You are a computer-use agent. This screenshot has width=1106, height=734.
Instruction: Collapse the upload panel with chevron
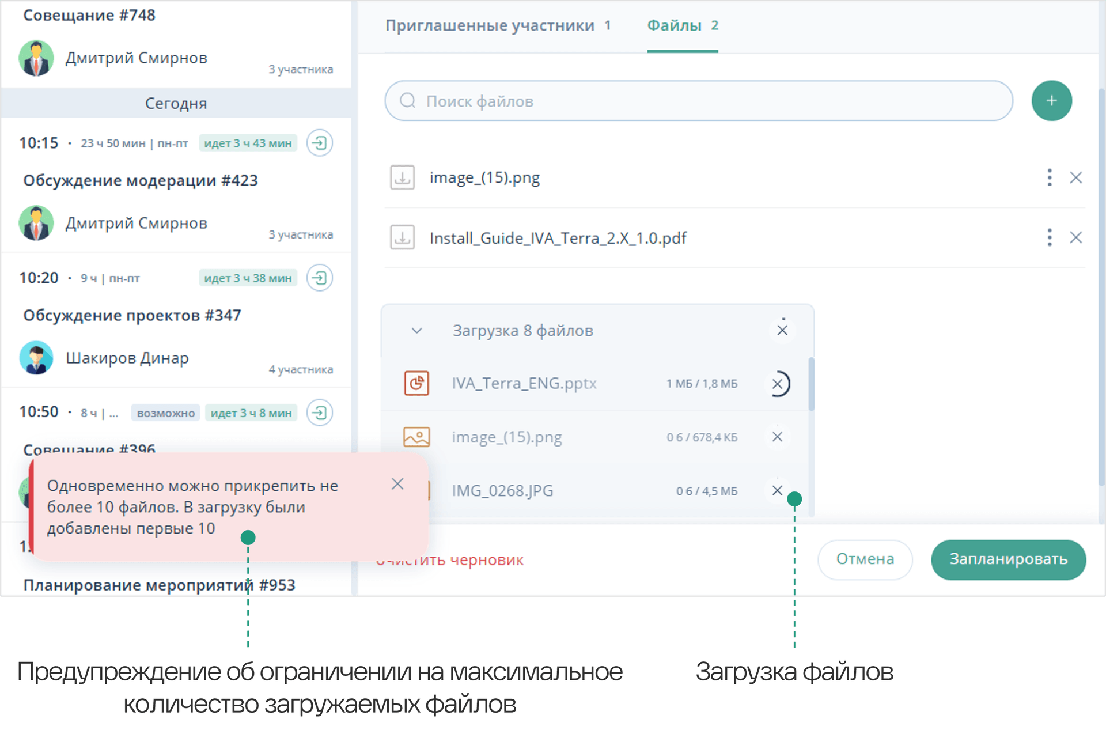417,331
